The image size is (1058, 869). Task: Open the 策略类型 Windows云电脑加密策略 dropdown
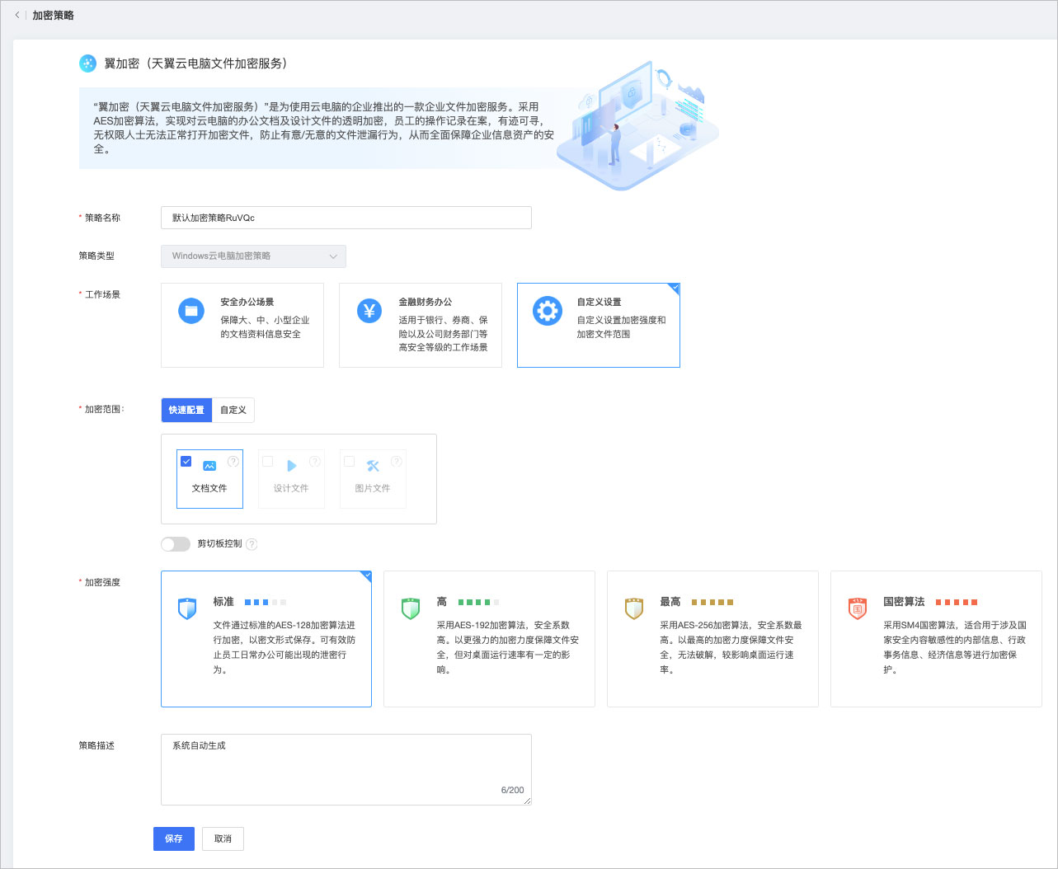click(x=253, y=256)
